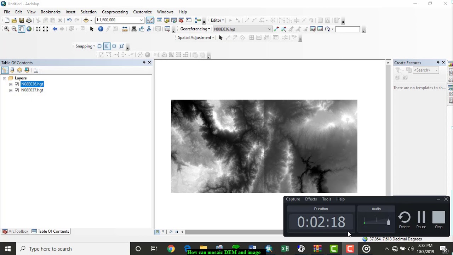Click the Full Extent globe icon
453x255 pixels.
pyautogui.click(x=29, y=29)
